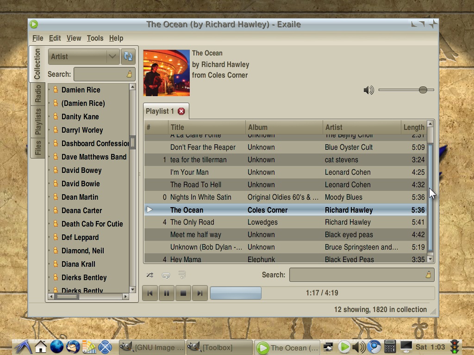Click the volume speaker icon in Exaile
Viewport: 474px width, 355px height.
coord(369,90)
